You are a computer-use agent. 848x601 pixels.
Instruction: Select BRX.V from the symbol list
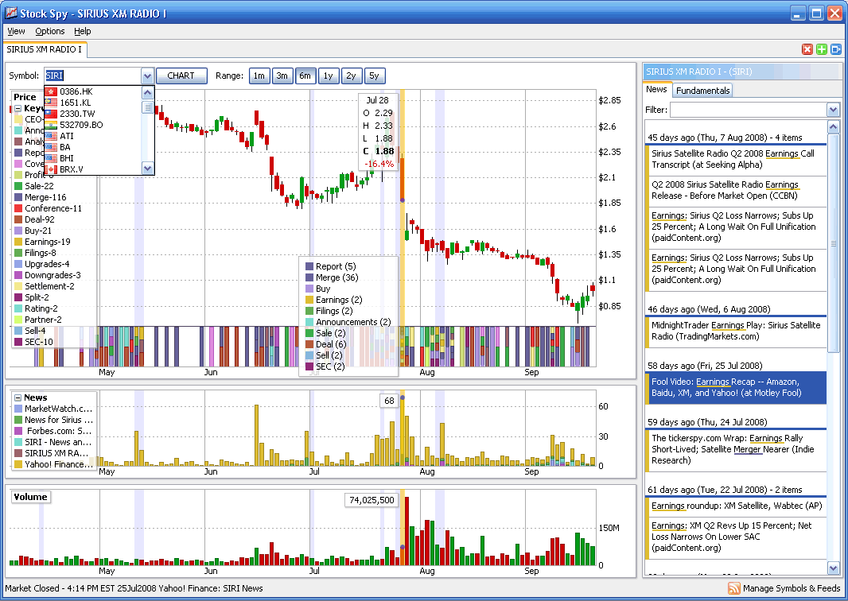[x=94, y=169]
